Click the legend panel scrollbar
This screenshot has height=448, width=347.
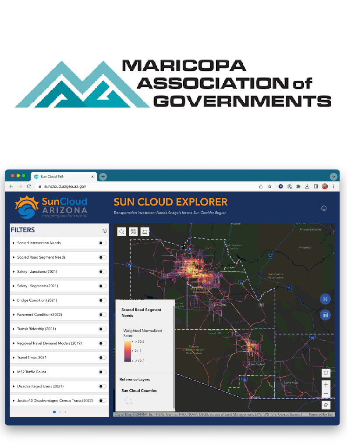pyautogui.click(x=174, y=357)
